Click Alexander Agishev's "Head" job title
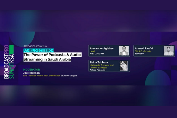The width and height of the screenshot is (177, 118). [92, 51]
